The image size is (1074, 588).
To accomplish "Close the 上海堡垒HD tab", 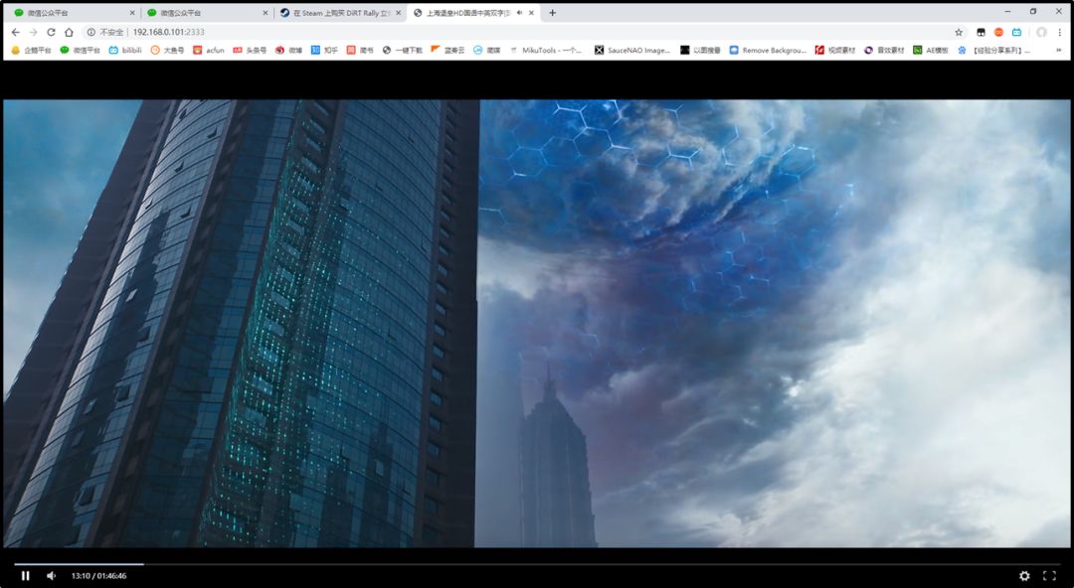I will [531, 13].
